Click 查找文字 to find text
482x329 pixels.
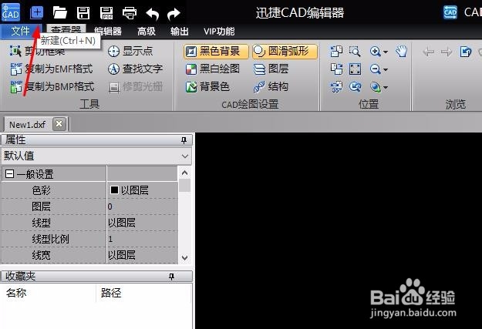point(135,69)
